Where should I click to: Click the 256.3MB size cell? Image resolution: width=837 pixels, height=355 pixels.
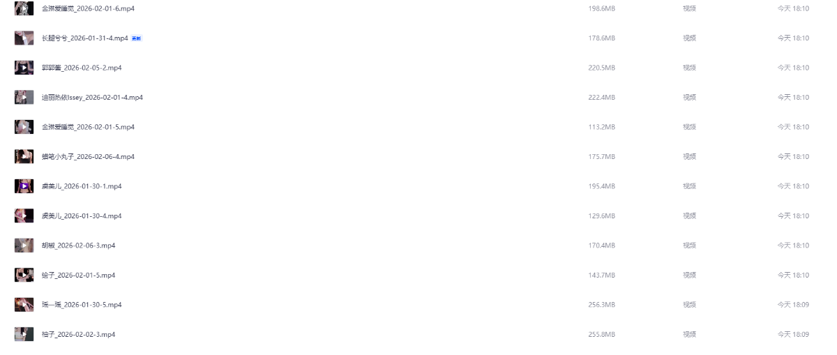coord(602,305)
